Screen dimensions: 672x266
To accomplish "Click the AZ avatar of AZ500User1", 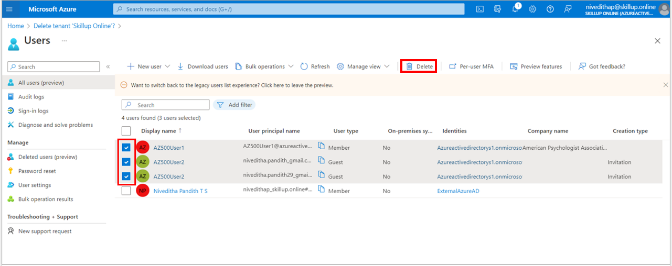I will click(143, 148).
